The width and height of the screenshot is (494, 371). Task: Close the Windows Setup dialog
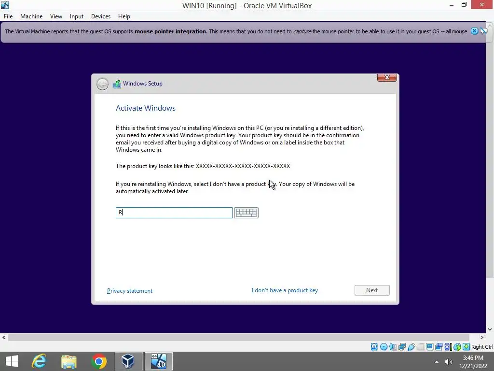(x=387, y=77)
